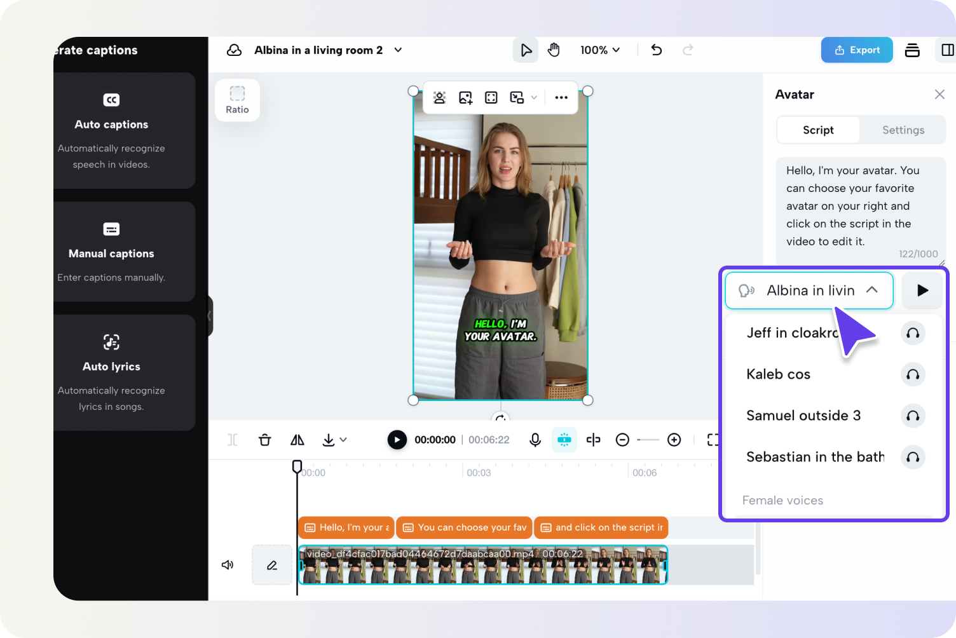Click the Export button
956x638 pixels.
[857, 50]
